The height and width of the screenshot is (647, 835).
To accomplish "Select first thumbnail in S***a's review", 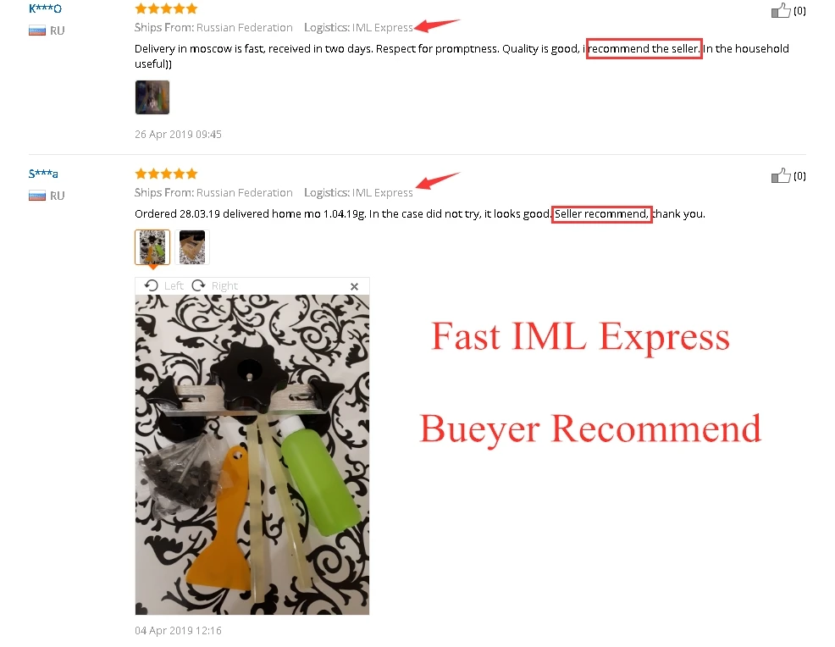I will (152, 246).
